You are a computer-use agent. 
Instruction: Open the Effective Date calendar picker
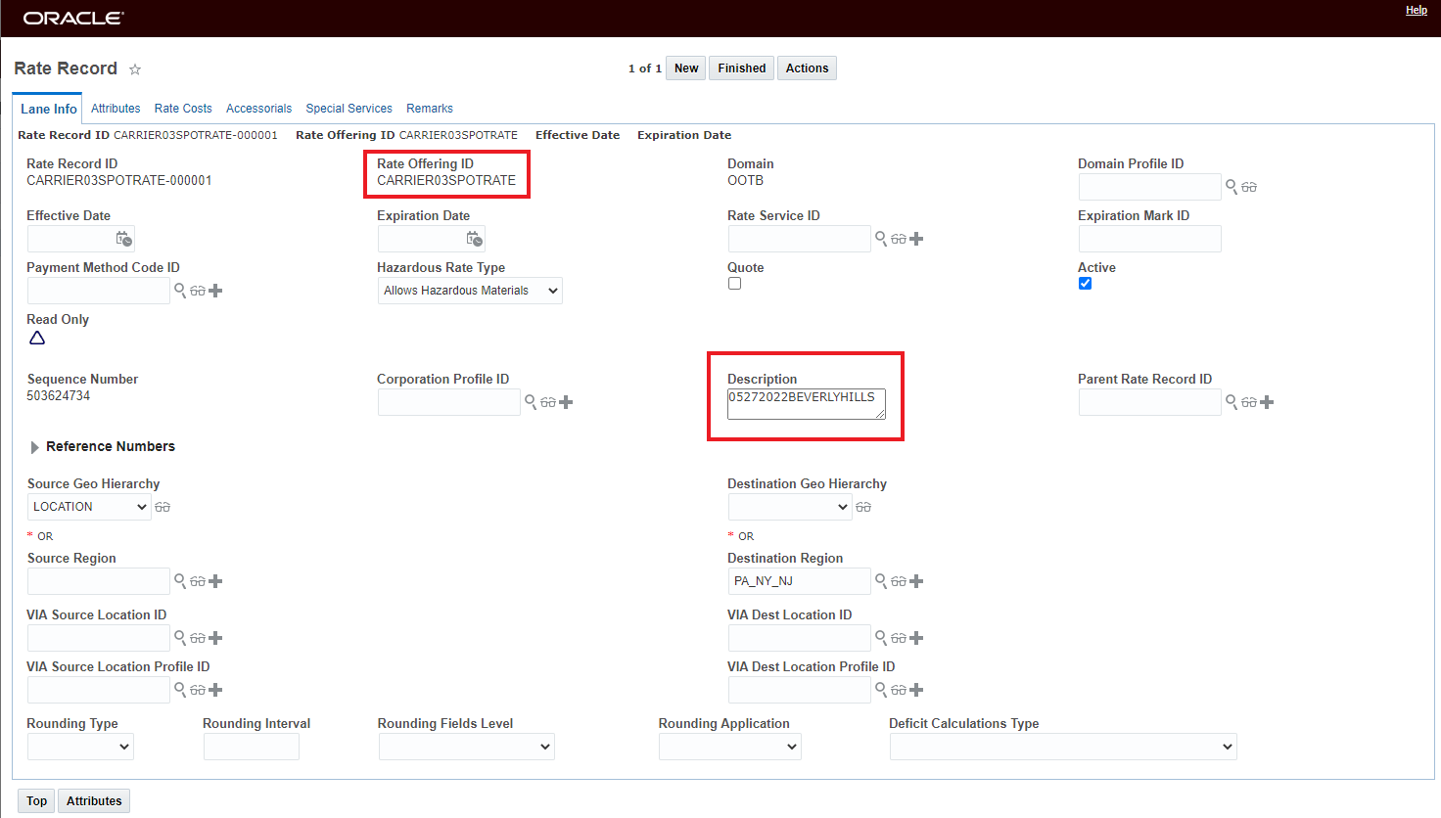123,239
